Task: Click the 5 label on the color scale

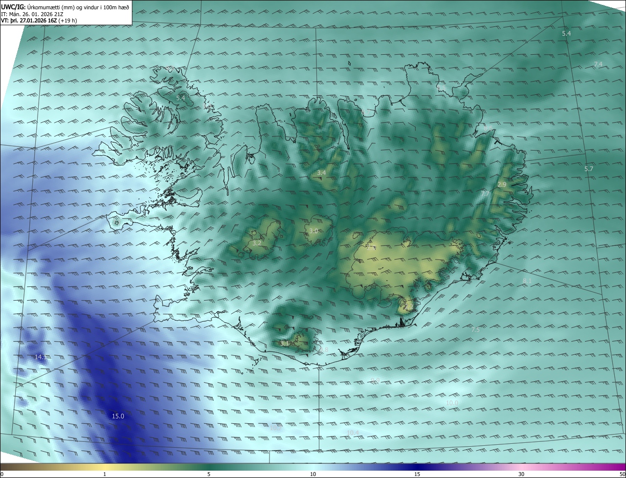Action: 209,475
